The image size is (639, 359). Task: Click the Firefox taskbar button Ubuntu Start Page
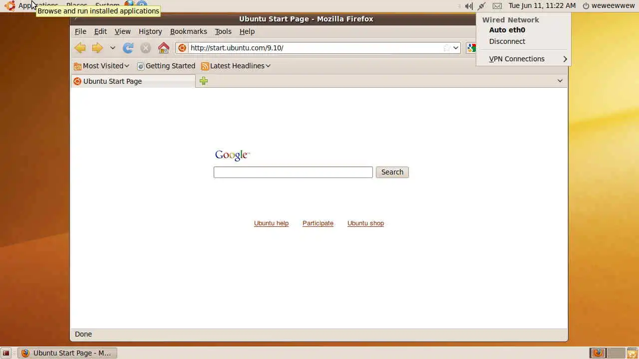point(67,353)
